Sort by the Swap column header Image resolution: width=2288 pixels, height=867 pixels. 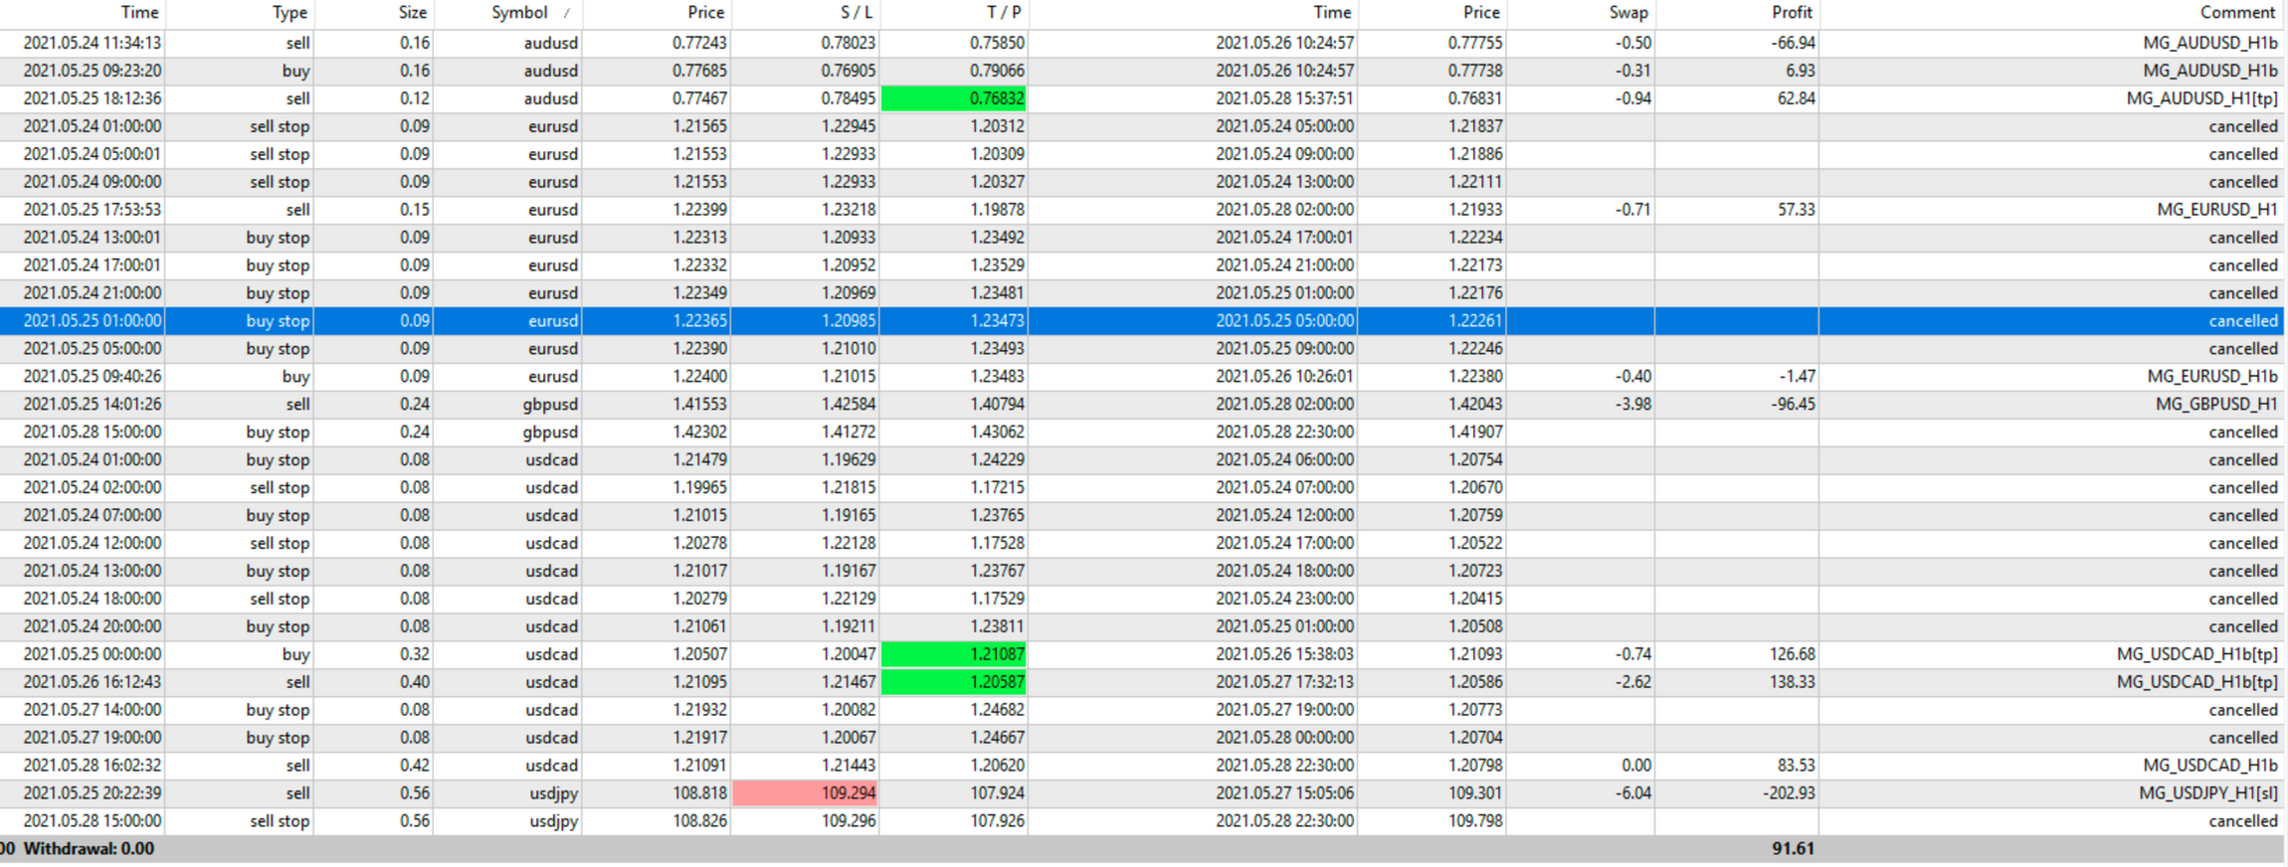click(1628, 13)
